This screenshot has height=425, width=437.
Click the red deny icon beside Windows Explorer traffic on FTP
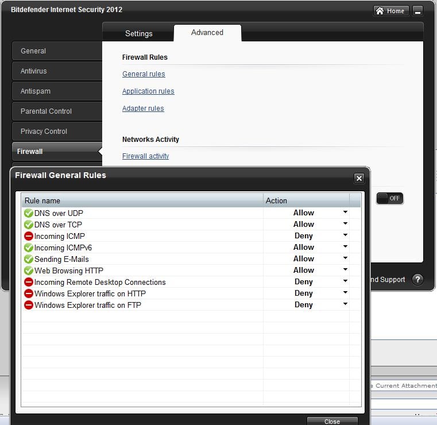29,305
